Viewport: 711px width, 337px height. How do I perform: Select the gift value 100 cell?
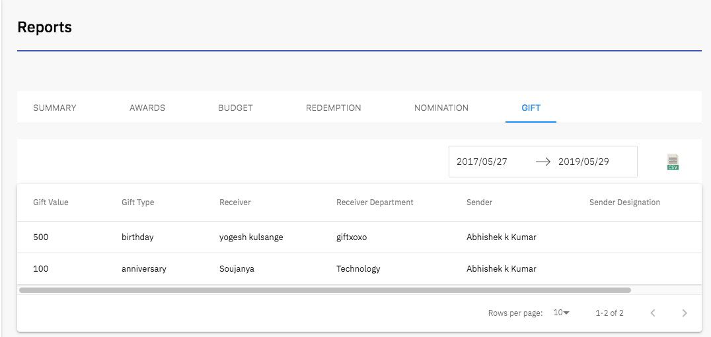pyautogui.click(x=40, y=268)
